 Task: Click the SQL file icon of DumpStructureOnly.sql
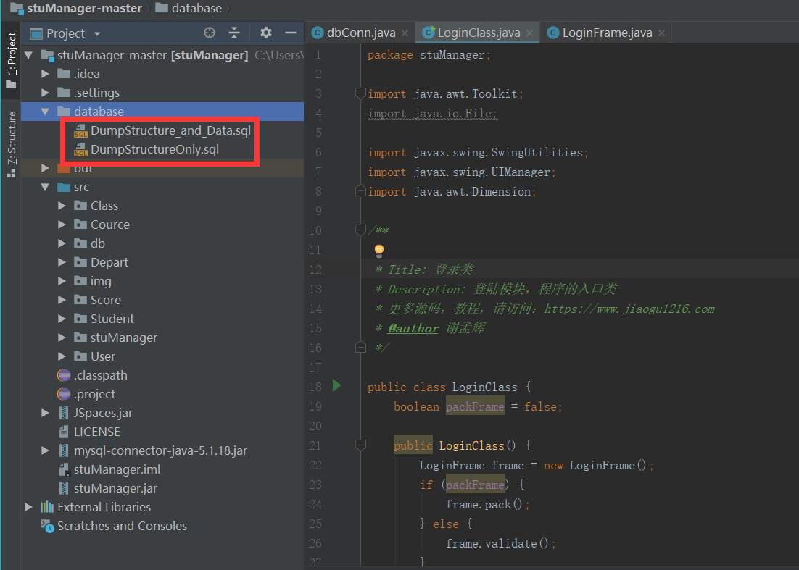(80, 150)
